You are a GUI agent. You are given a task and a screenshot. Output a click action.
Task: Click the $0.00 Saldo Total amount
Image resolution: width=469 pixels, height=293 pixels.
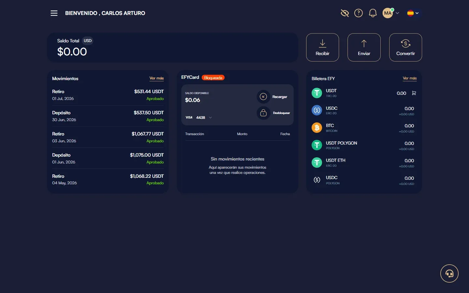(72, 51)
